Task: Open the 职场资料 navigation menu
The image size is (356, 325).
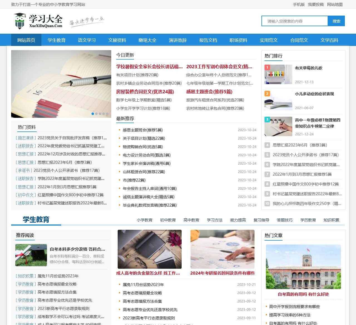Action: (x=238, y=40)
